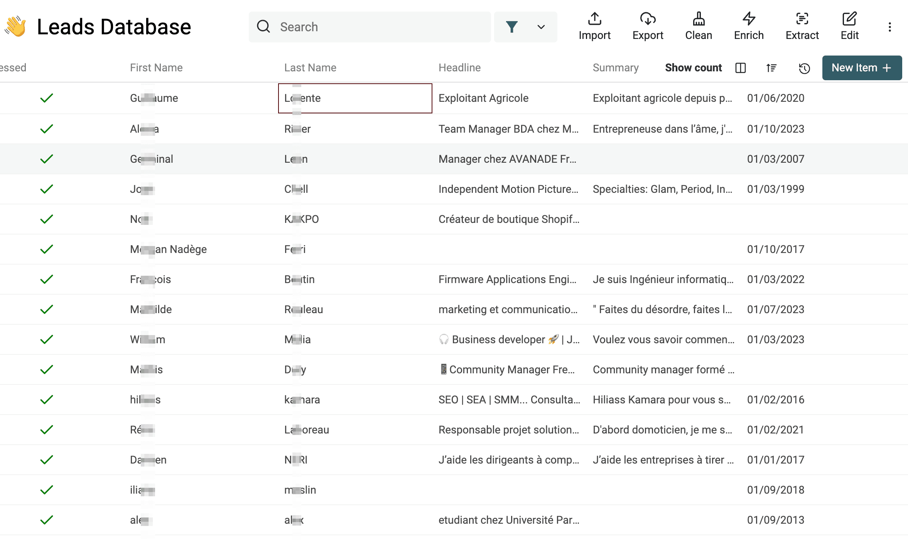The height and width of the screenshot is (543, 908).
Task: Click the waving hand emoji logo
Action: click(15, 27)
